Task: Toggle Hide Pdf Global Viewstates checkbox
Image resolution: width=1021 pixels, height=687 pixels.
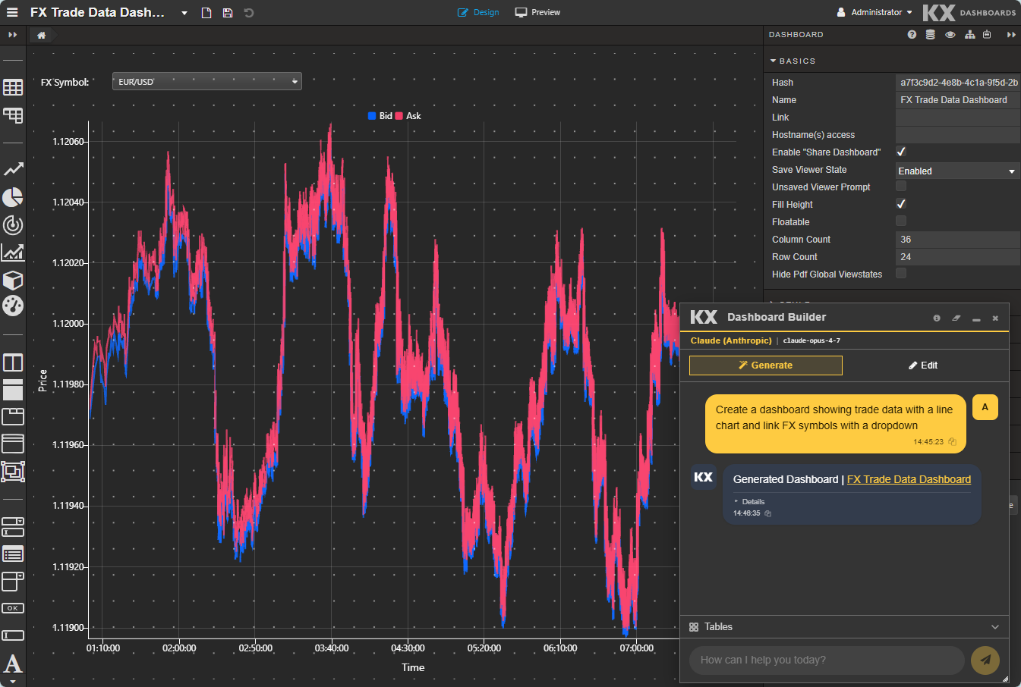Action: pos(901,274)
